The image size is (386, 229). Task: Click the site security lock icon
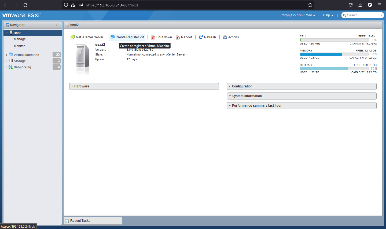click(x=73, y=5)
